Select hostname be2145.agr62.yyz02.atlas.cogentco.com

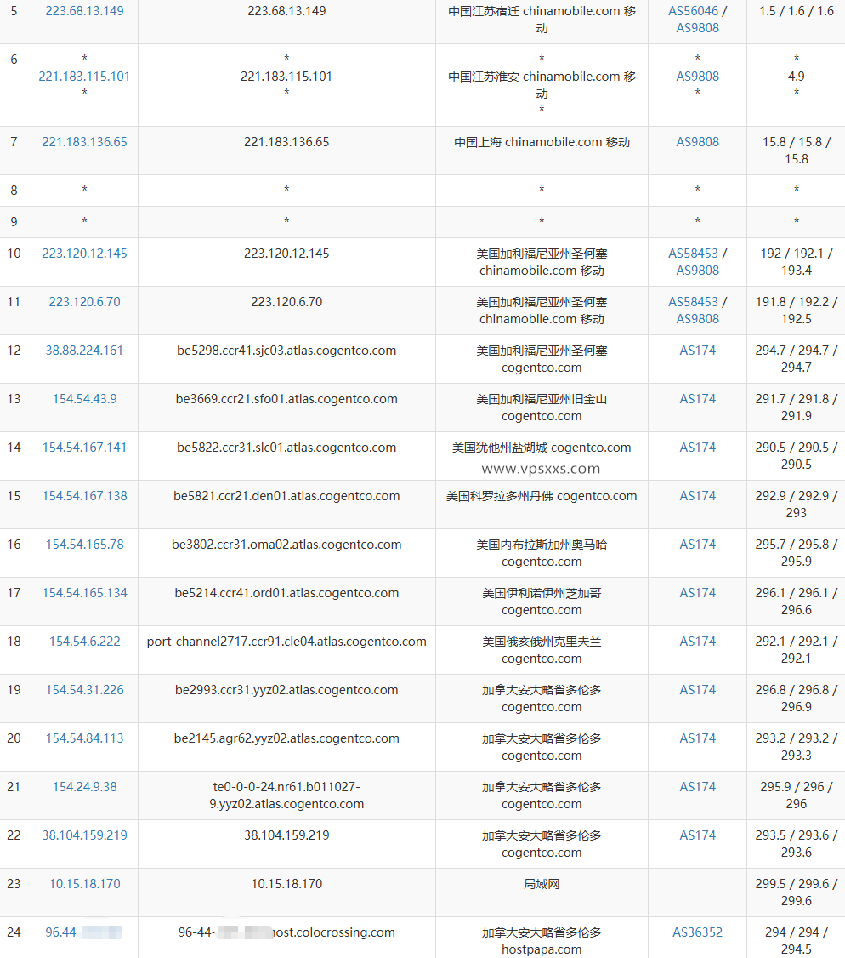(286, 738)
